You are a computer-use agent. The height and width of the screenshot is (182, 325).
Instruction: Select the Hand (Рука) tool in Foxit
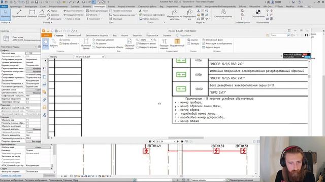45,43
